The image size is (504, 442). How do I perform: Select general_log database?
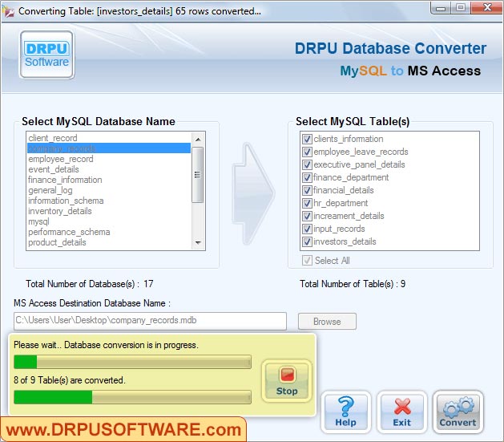(x=109, y=190)
